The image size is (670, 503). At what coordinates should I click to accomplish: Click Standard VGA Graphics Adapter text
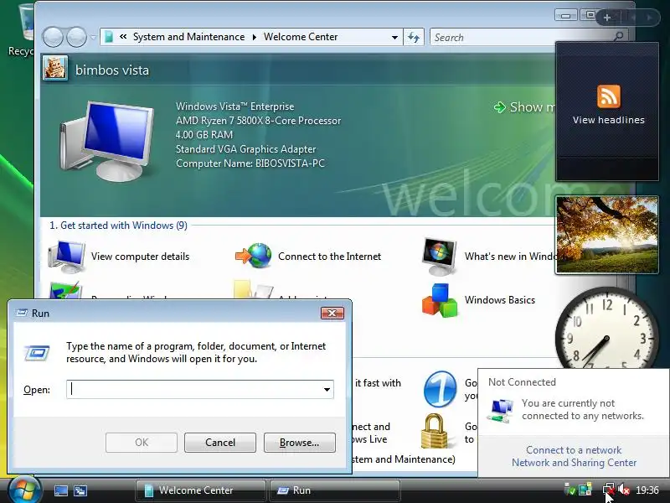(246, 149)
